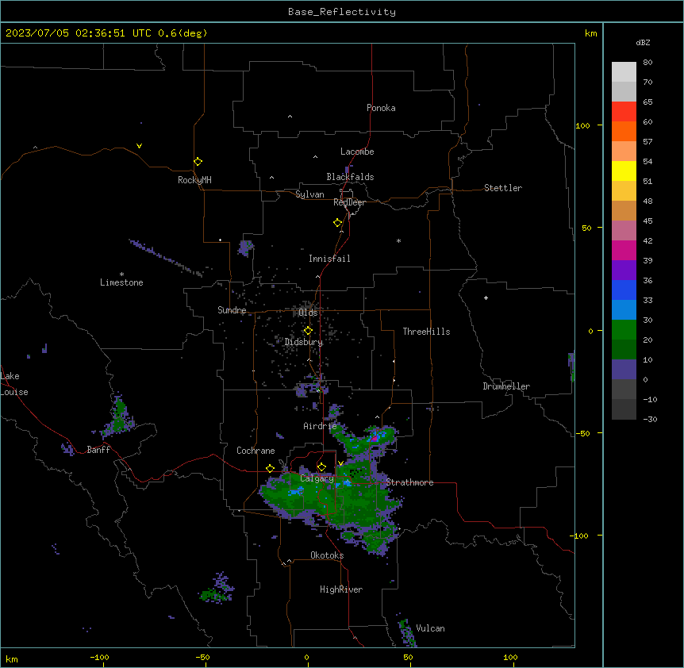Click the RockyMH label
This screenshot has height=668, width=684.
tap(194, 180)
